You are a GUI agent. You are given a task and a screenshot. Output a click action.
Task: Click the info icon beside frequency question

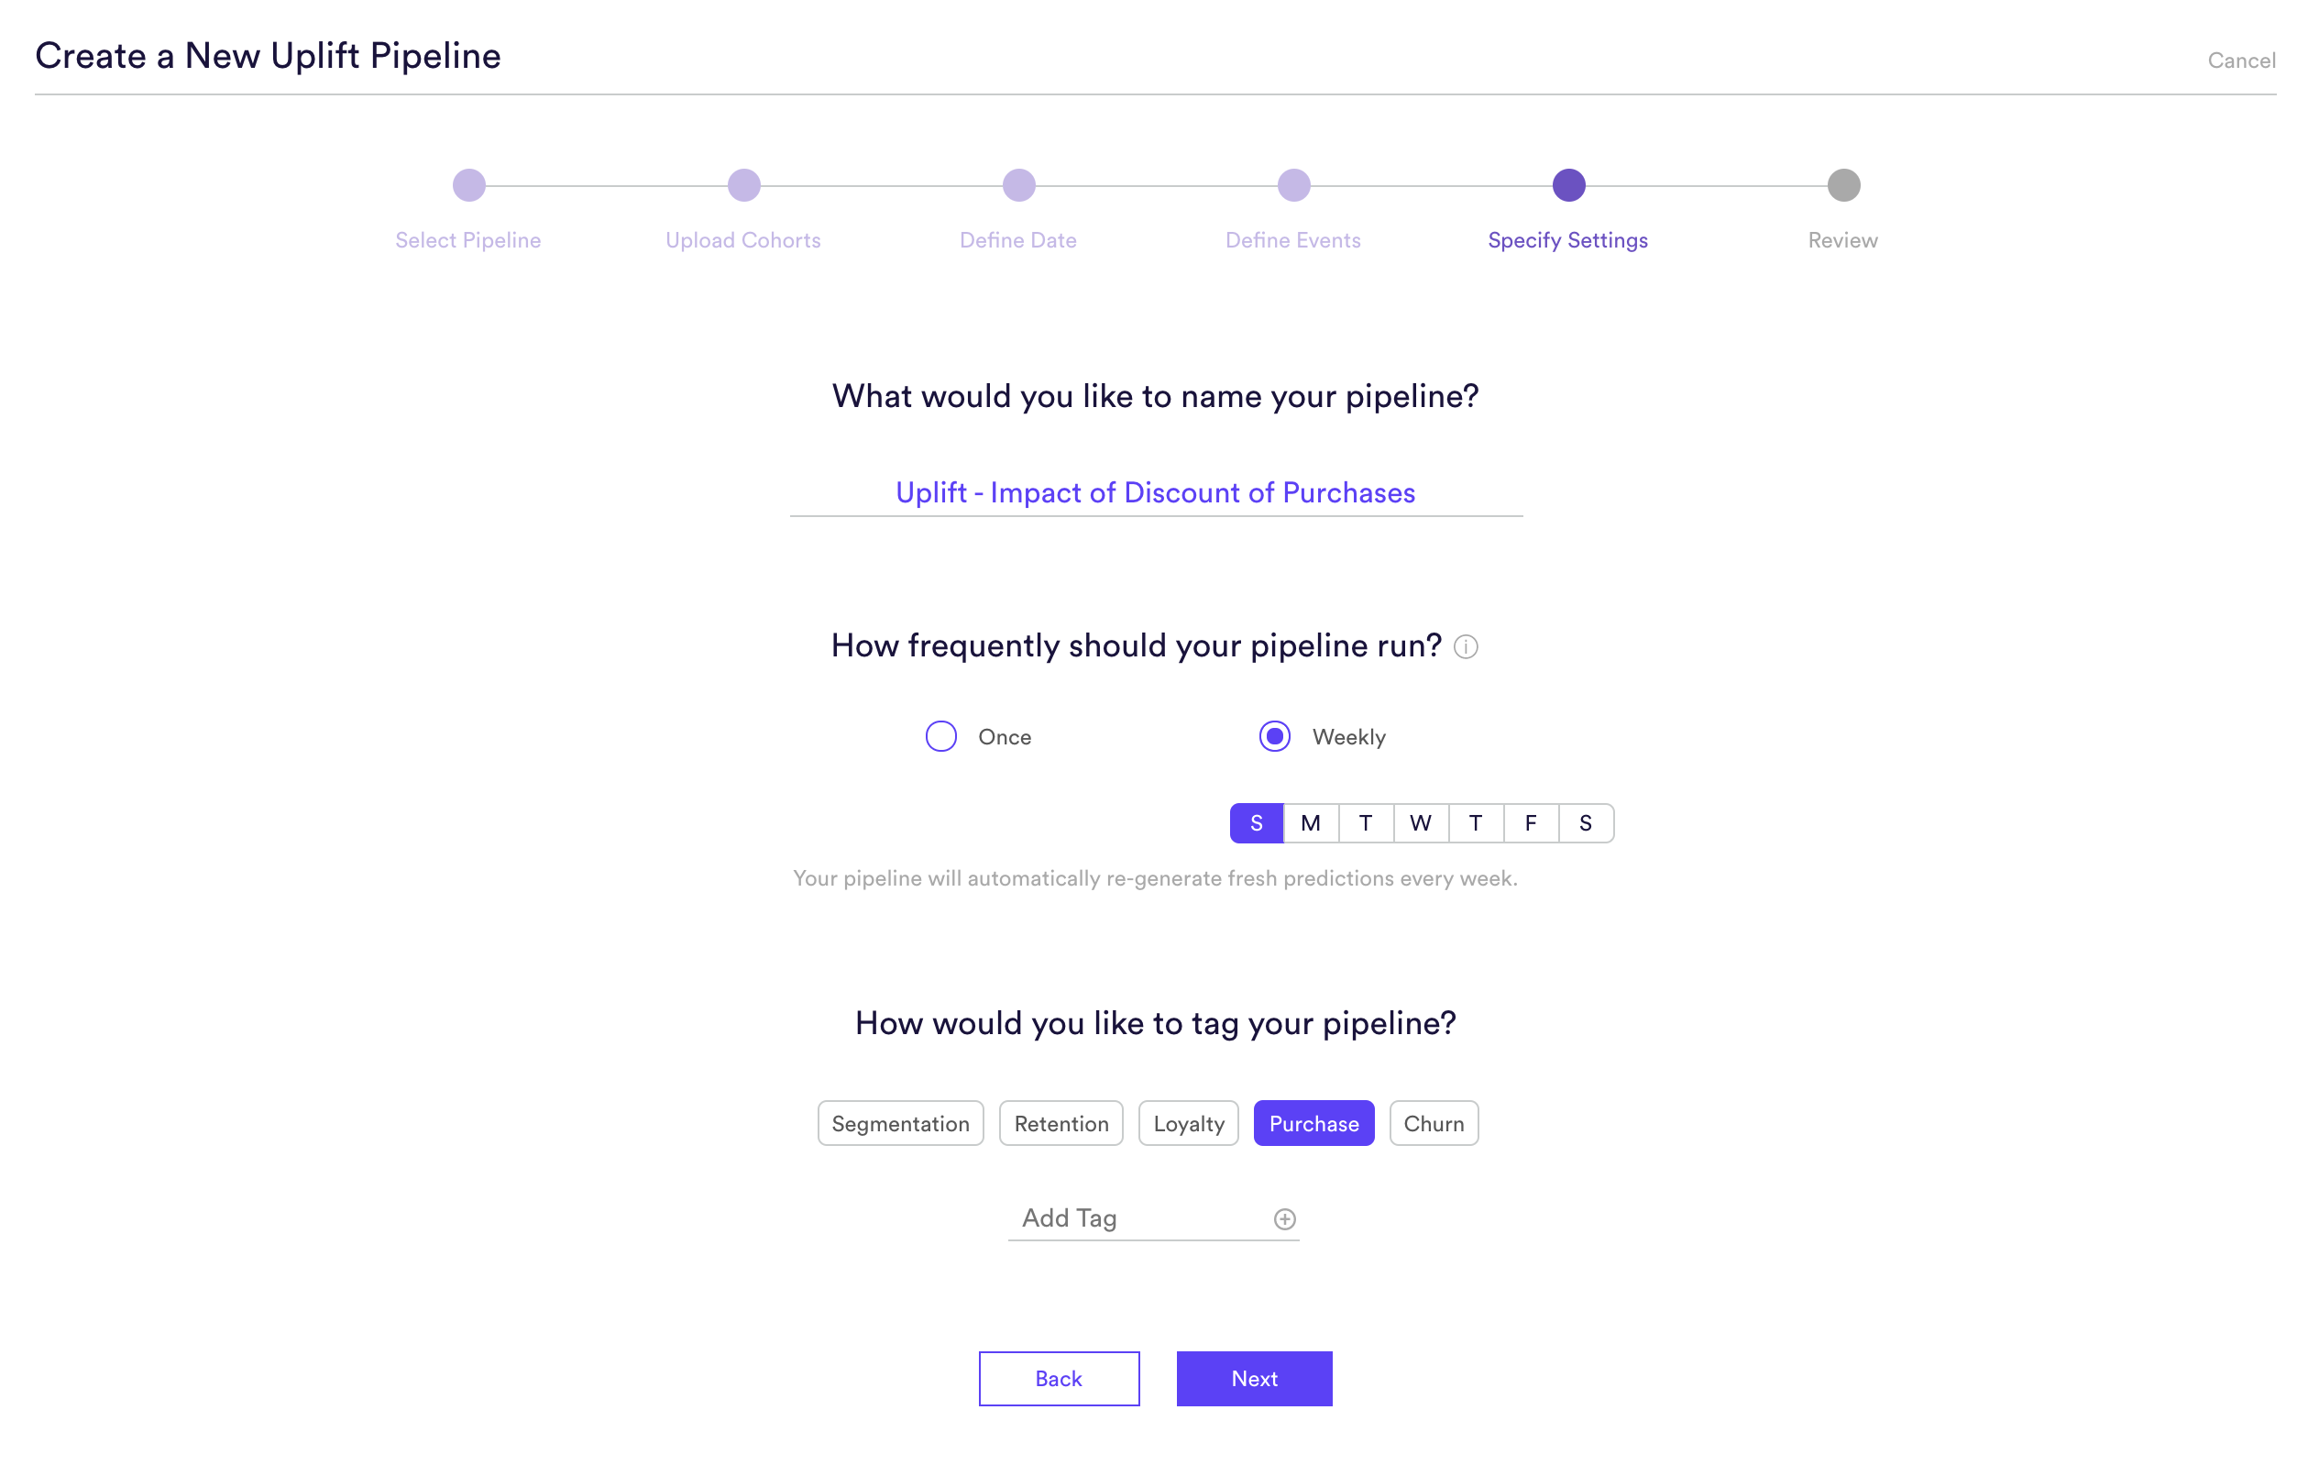click(1466, 647)
